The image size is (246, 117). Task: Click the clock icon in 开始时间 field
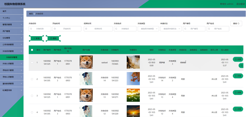pos(55,29)
